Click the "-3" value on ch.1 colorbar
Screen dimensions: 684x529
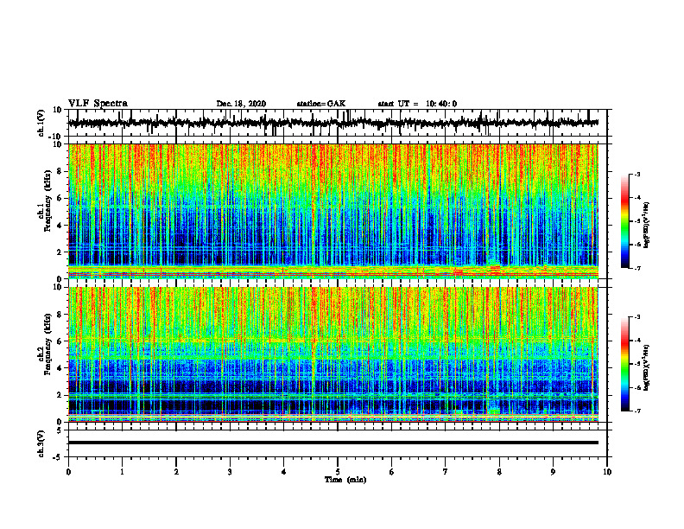[x=637, y=174]
